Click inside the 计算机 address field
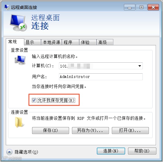 click(98, 66)
